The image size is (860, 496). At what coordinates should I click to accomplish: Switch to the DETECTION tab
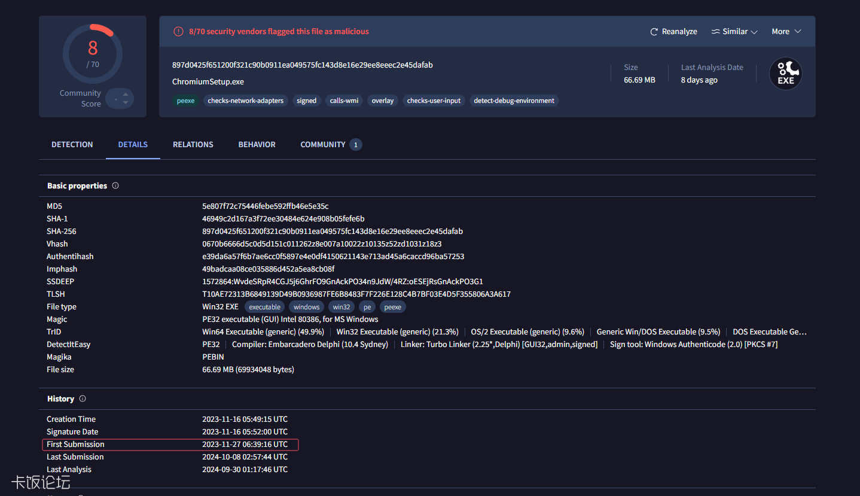tap(72, 145)
